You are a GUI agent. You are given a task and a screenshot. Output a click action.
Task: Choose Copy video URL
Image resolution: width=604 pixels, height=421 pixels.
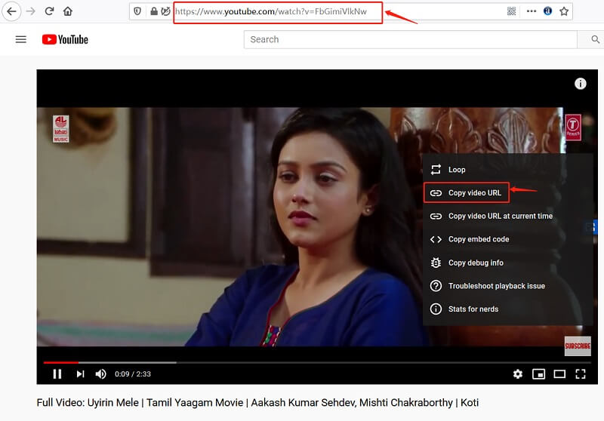507,193
